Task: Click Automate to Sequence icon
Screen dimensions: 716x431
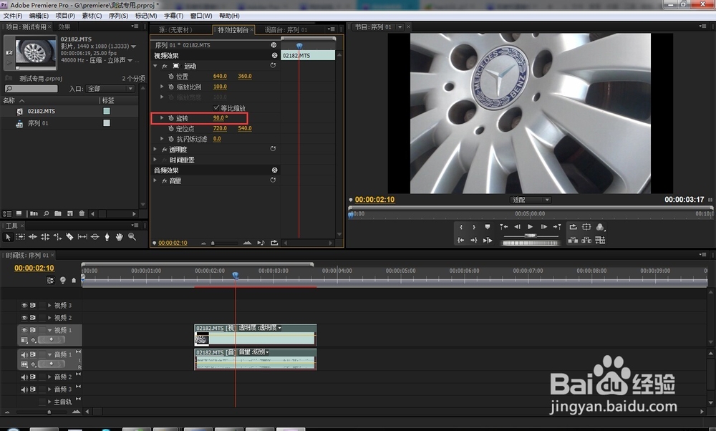Action: click(34, 213)
